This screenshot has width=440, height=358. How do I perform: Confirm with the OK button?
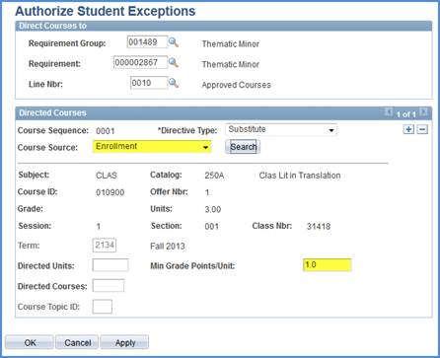(x=30, y=342)
